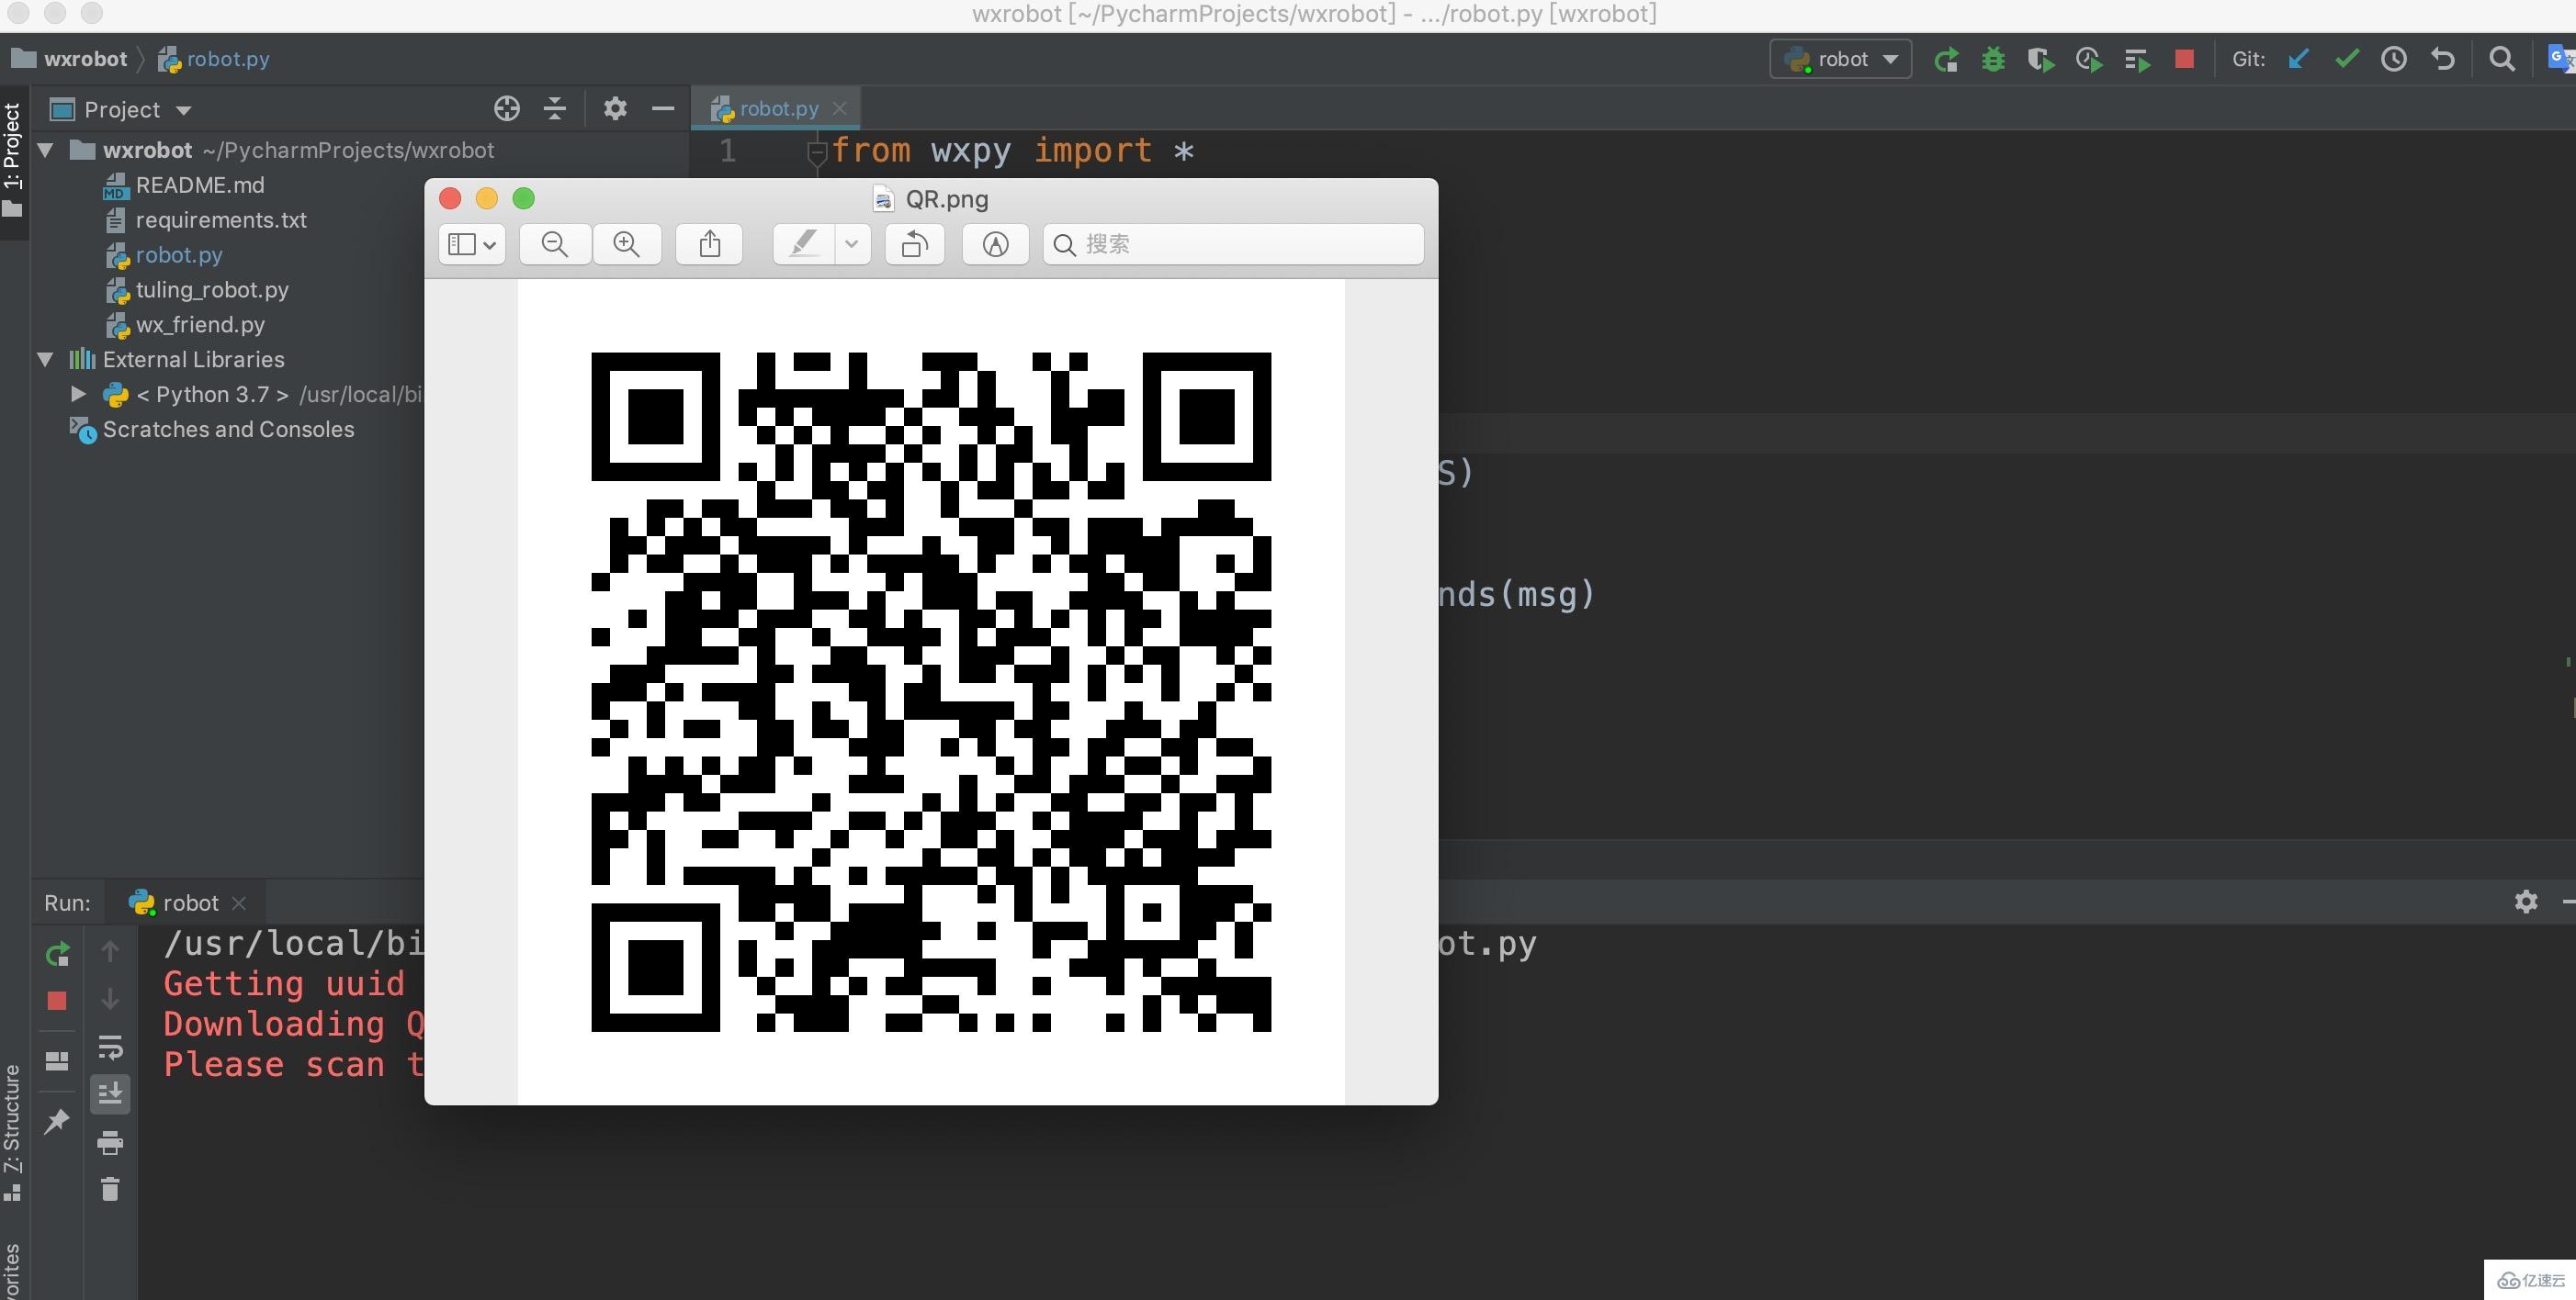Image resolution: width=2576 pixels, height=1300 pixels.
Task: Stop the running process via top red square
Action: [2184, 60]
